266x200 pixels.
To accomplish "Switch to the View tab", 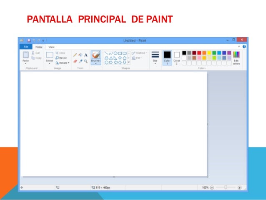I will pyautogui.click(x=51, y=47).
